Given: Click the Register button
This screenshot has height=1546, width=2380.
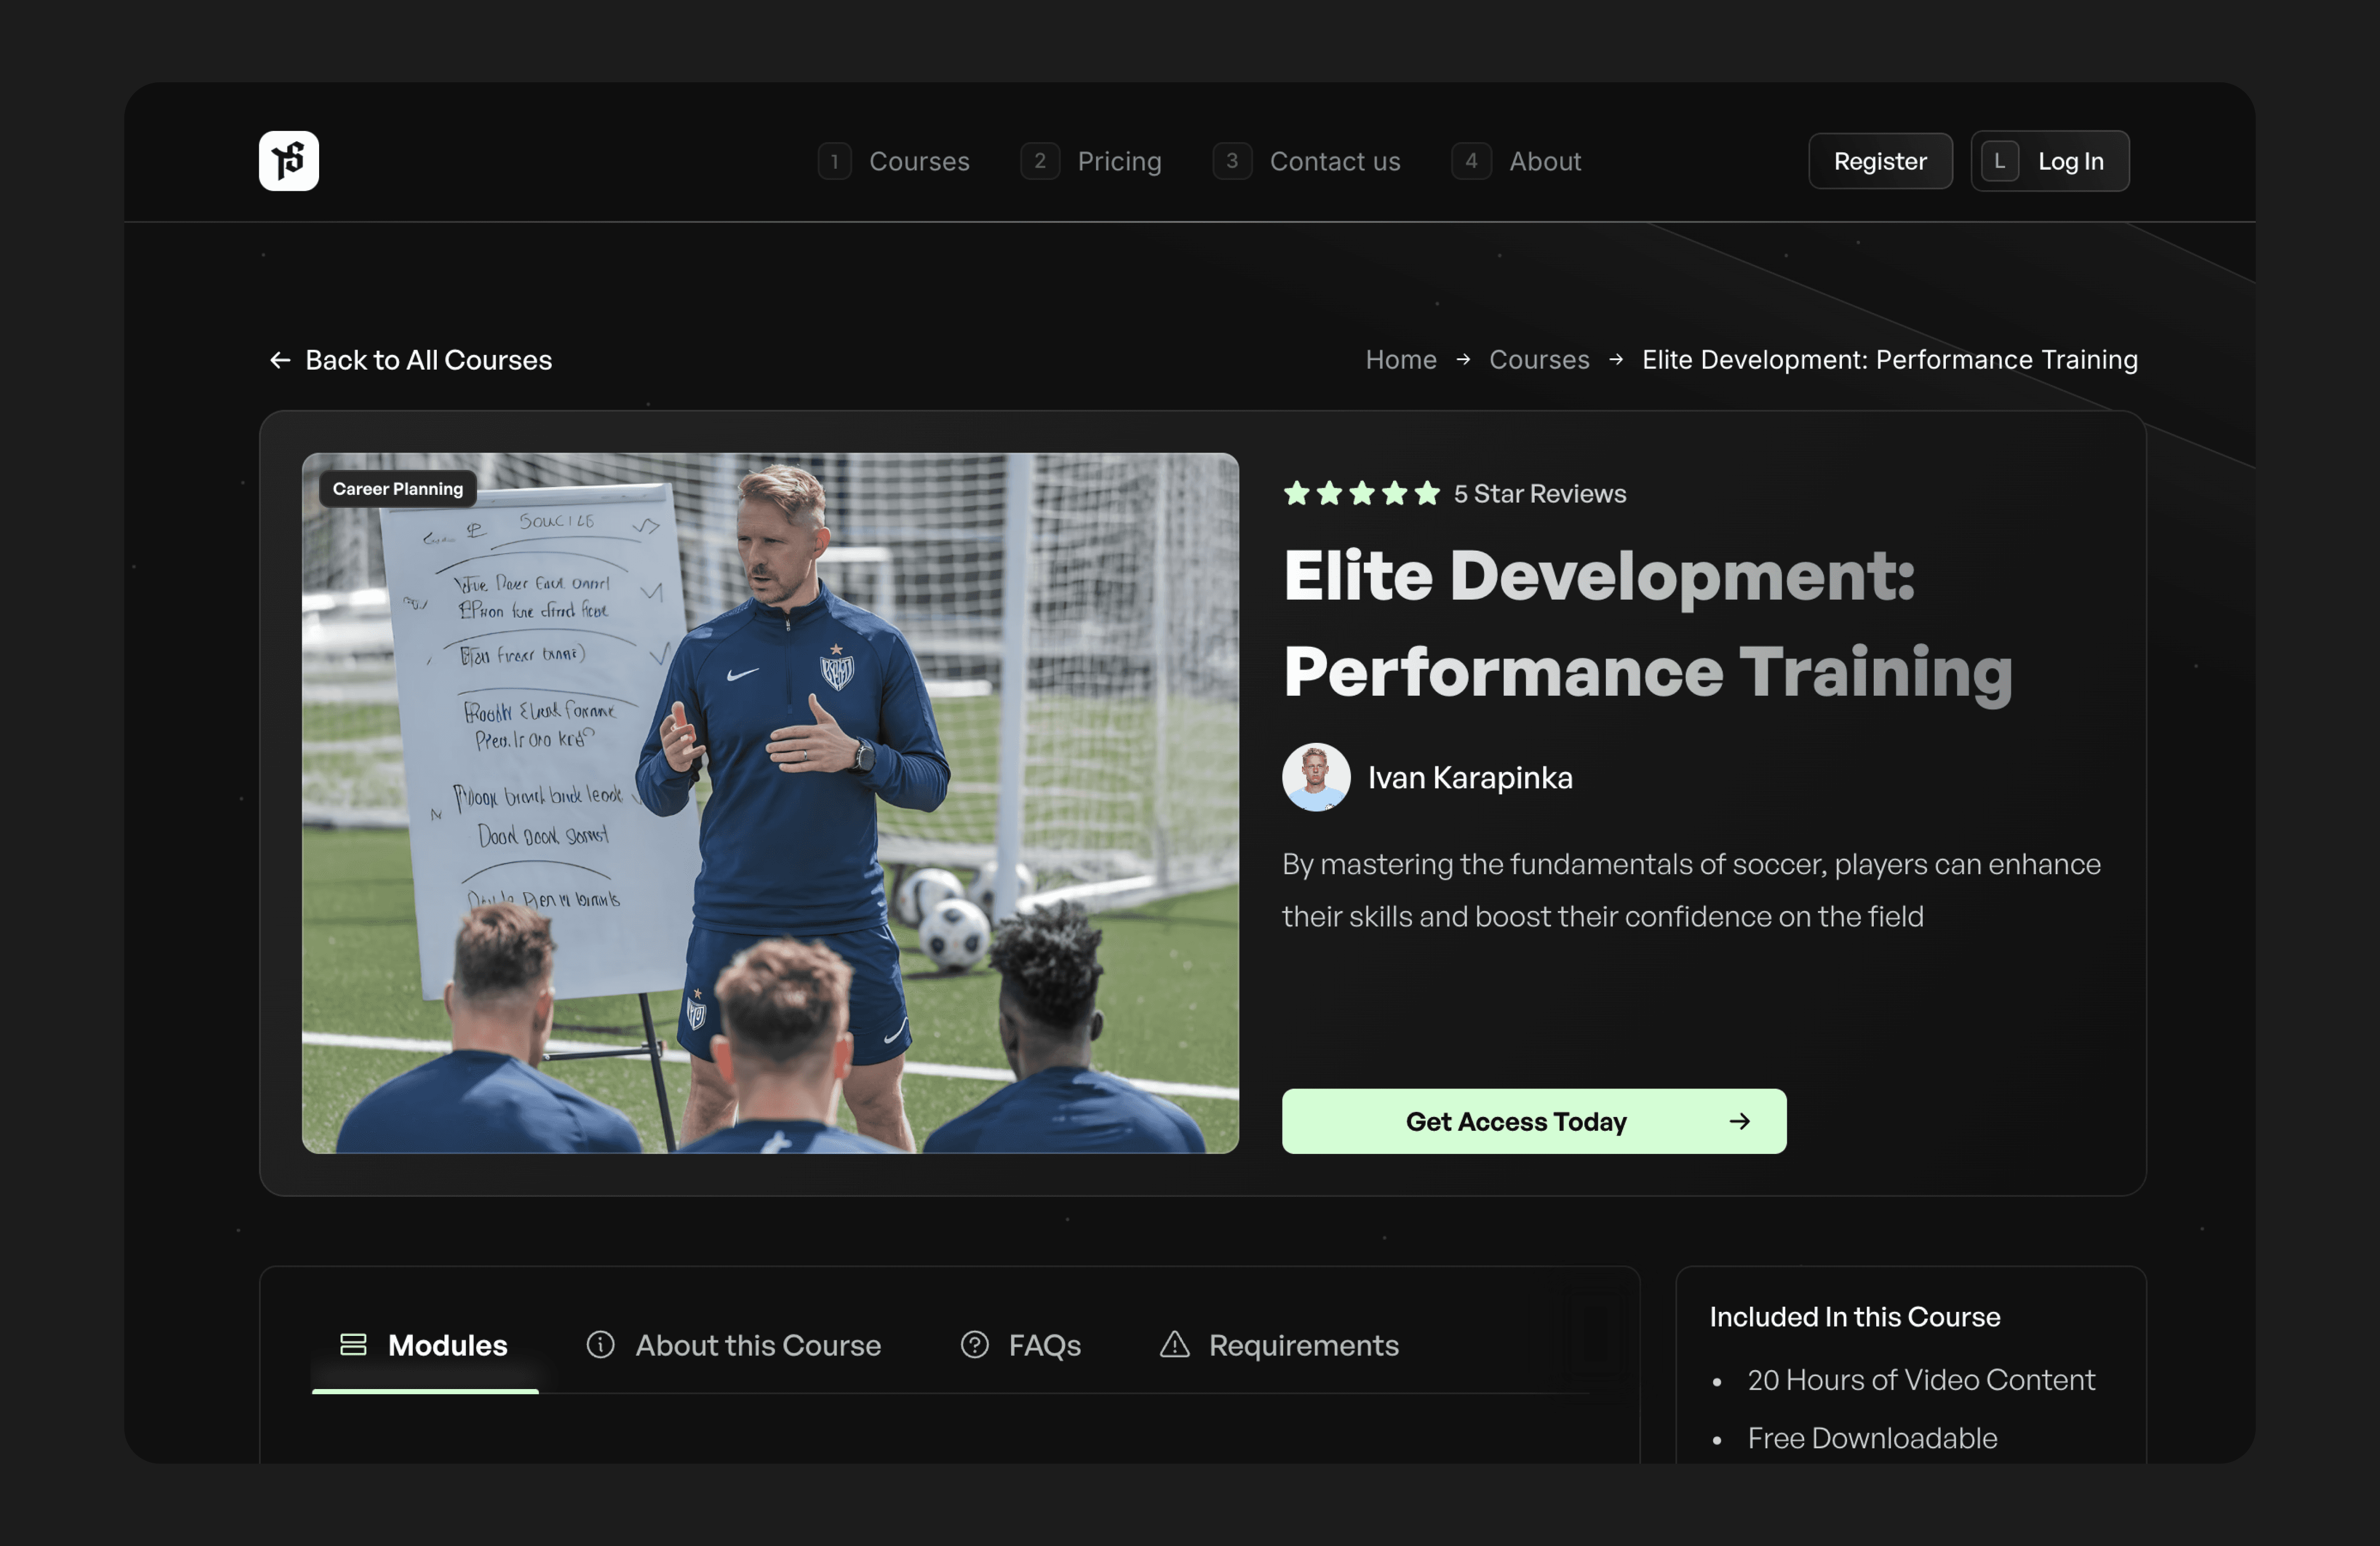Looking at the screenshot, I should (1880, 161).
